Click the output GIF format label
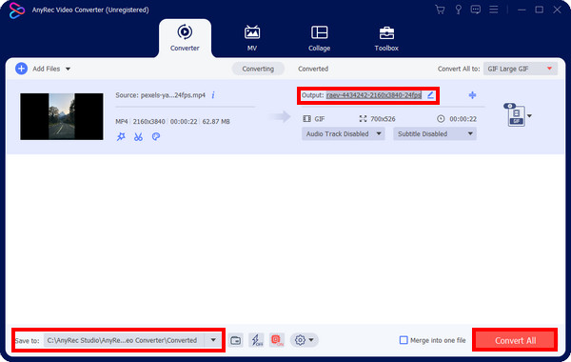This screenshot has width=571, height=362. point(320,119)
